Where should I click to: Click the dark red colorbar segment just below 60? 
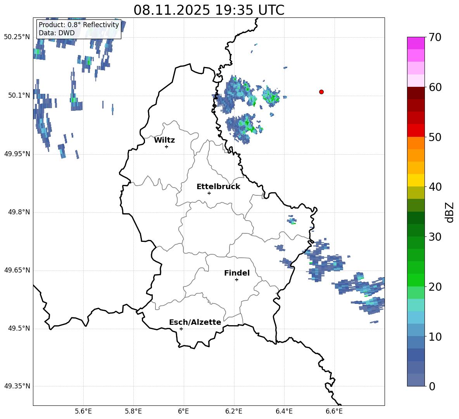[x=416, y=93]
